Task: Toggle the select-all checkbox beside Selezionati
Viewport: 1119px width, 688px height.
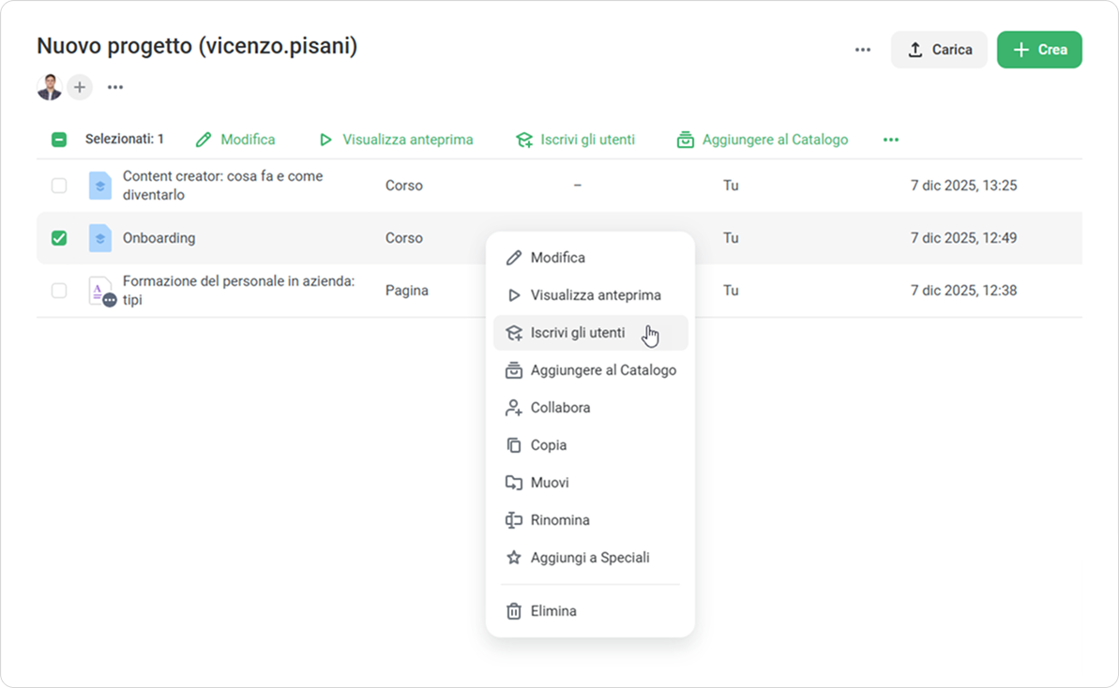Action: click(x=59, y=140)
